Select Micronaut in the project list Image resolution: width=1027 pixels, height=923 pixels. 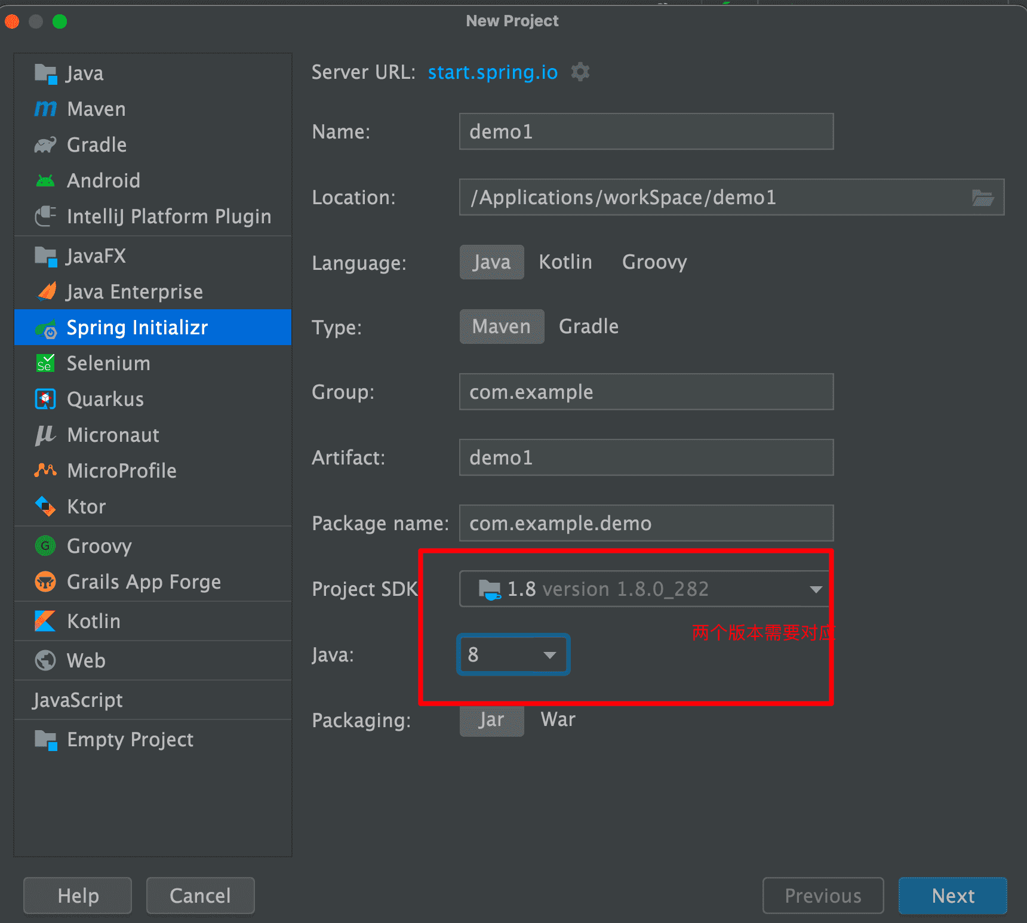tap(153, 435)
